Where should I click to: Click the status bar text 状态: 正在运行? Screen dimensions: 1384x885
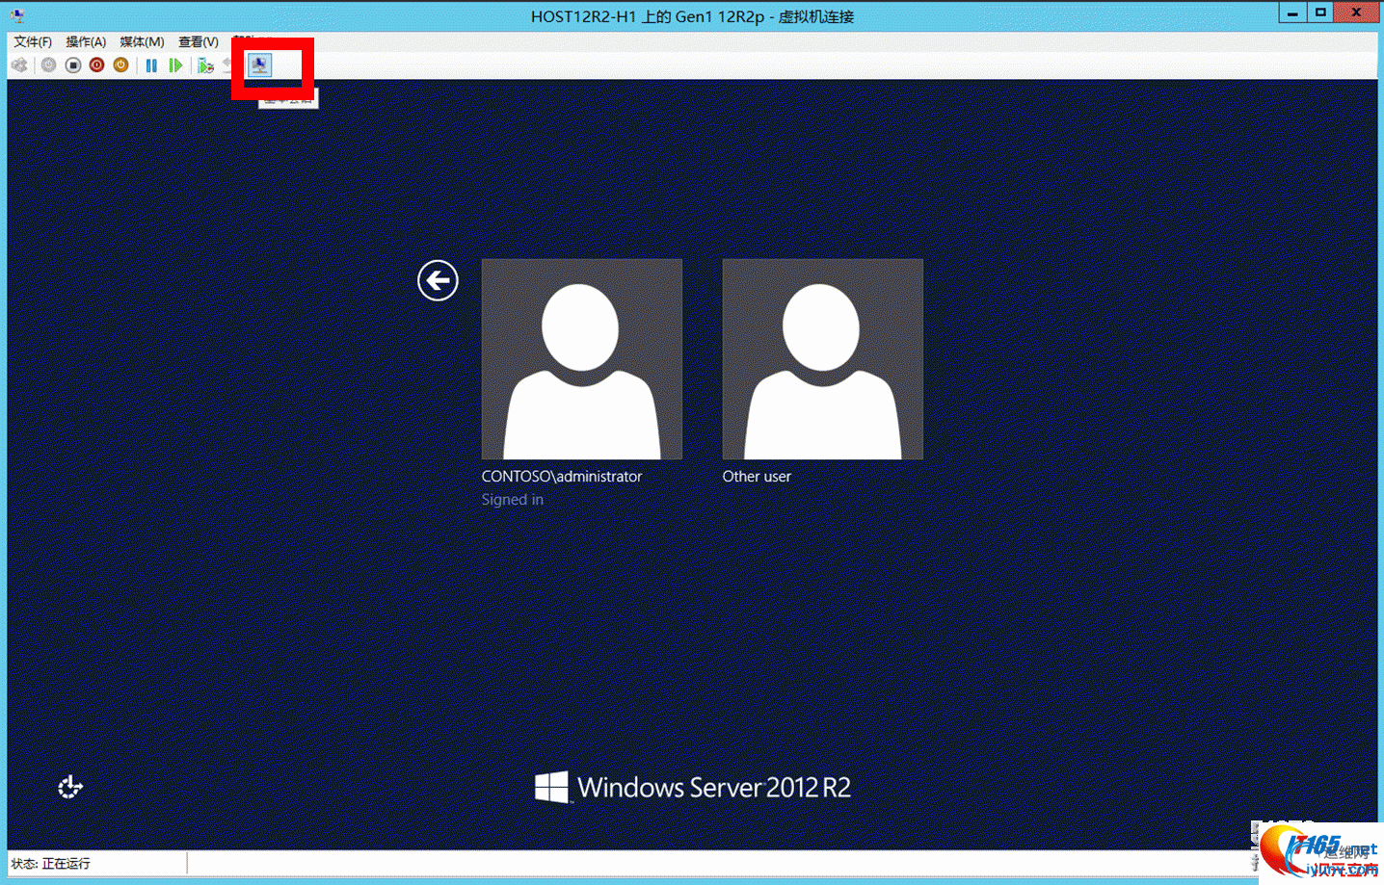pos(51,864)
